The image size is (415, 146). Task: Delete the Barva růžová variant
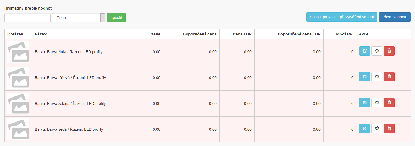389,77
